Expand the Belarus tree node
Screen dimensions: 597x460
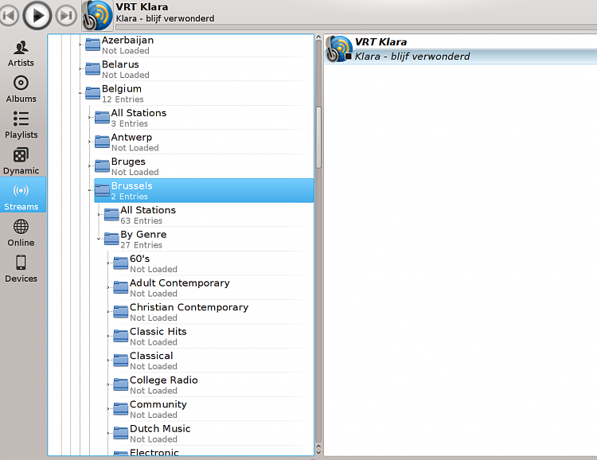(x=80, y=69)
